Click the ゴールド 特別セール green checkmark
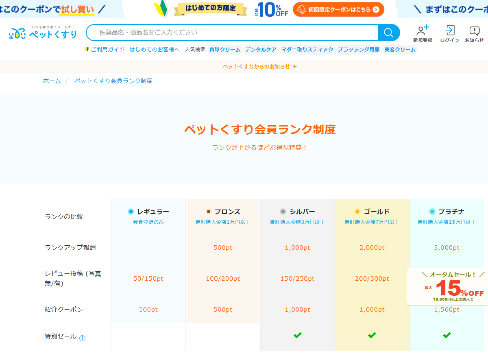The image size is (488, 358). pos(372,335)
